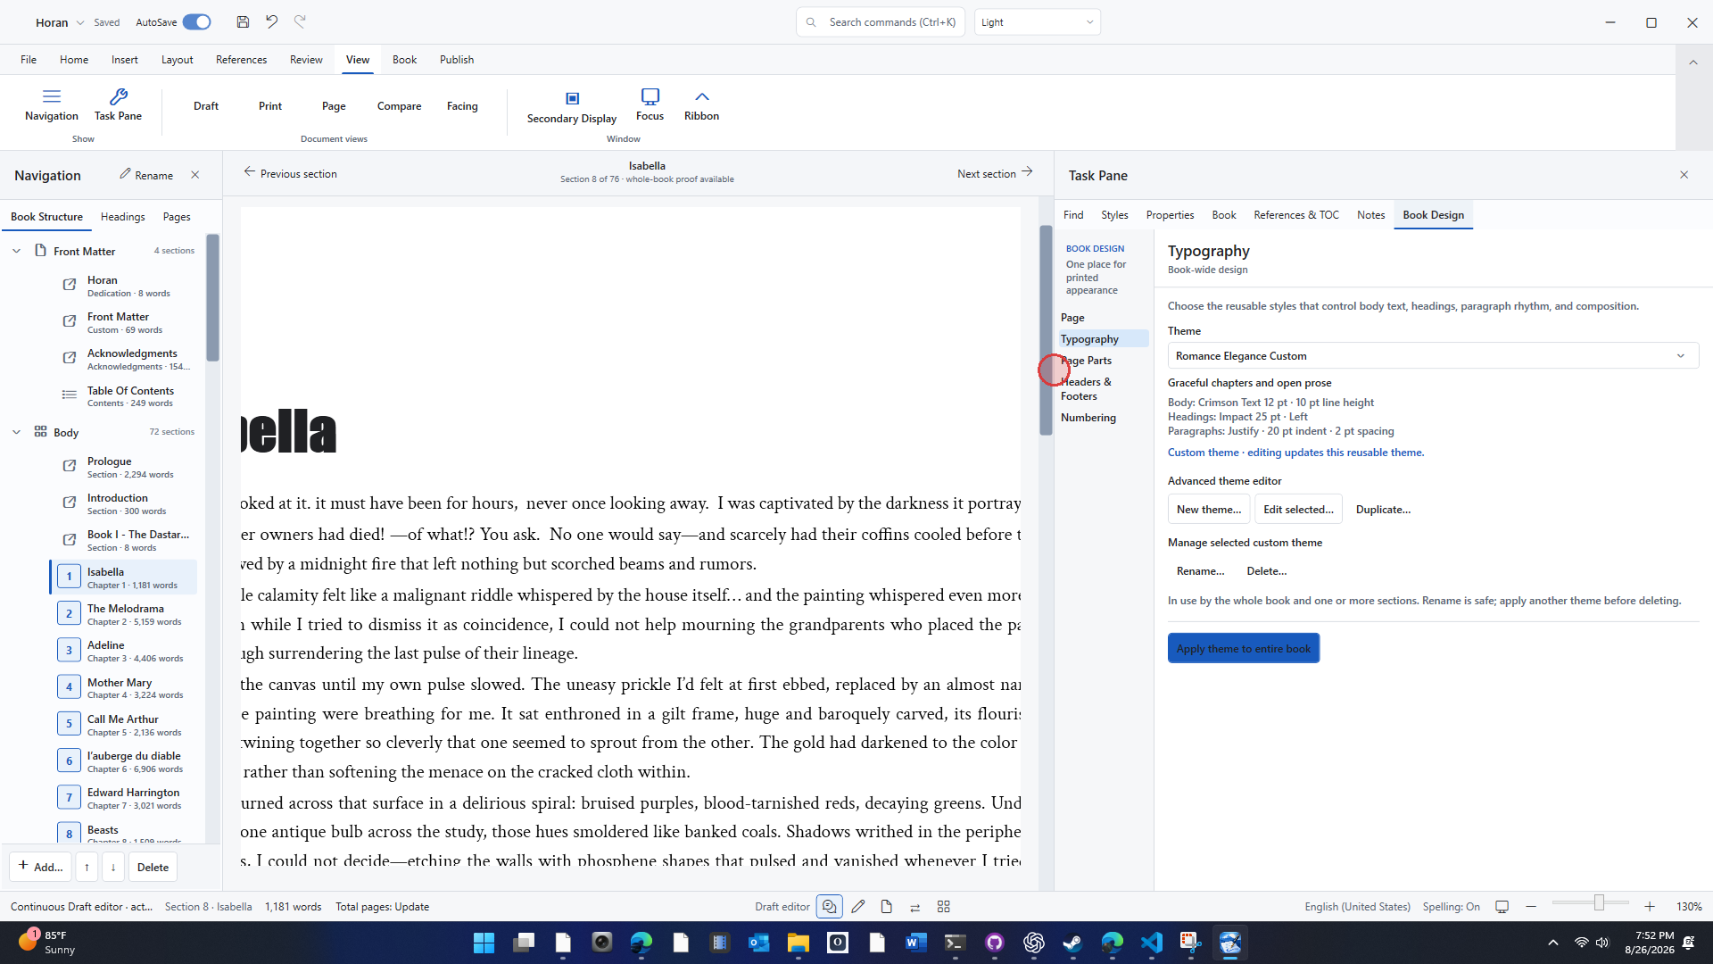Open the Light appearance dropdown
Image resolution: width=1713 pixels, height=964 pixels.
(1038, 22)
